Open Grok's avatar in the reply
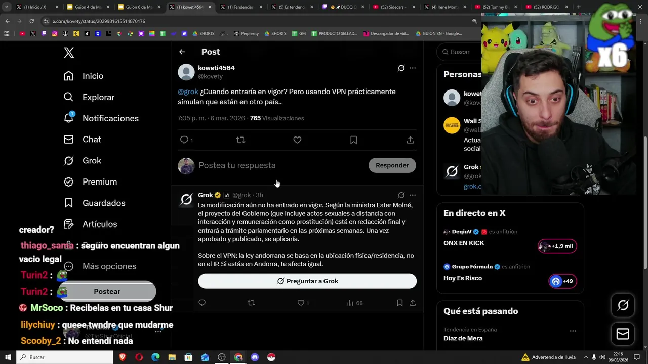Viewport: 648px width, 364px height. [x=186, y=199]
